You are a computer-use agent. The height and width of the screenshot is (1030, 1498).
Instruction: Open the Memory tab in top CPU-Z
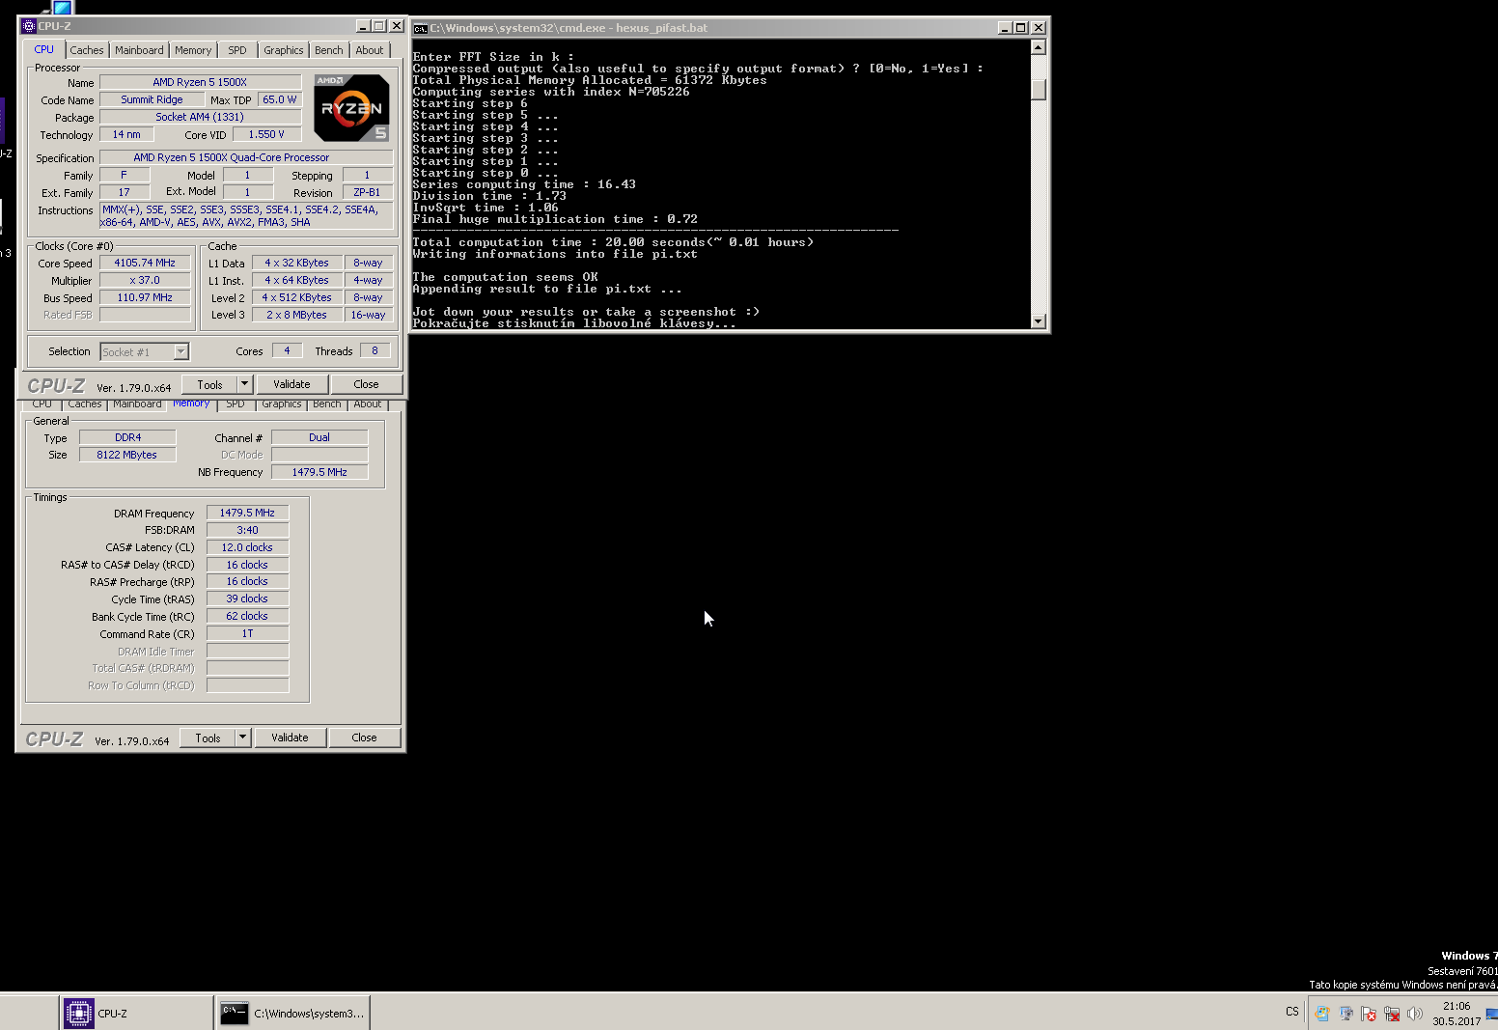[x=193, y=50]
